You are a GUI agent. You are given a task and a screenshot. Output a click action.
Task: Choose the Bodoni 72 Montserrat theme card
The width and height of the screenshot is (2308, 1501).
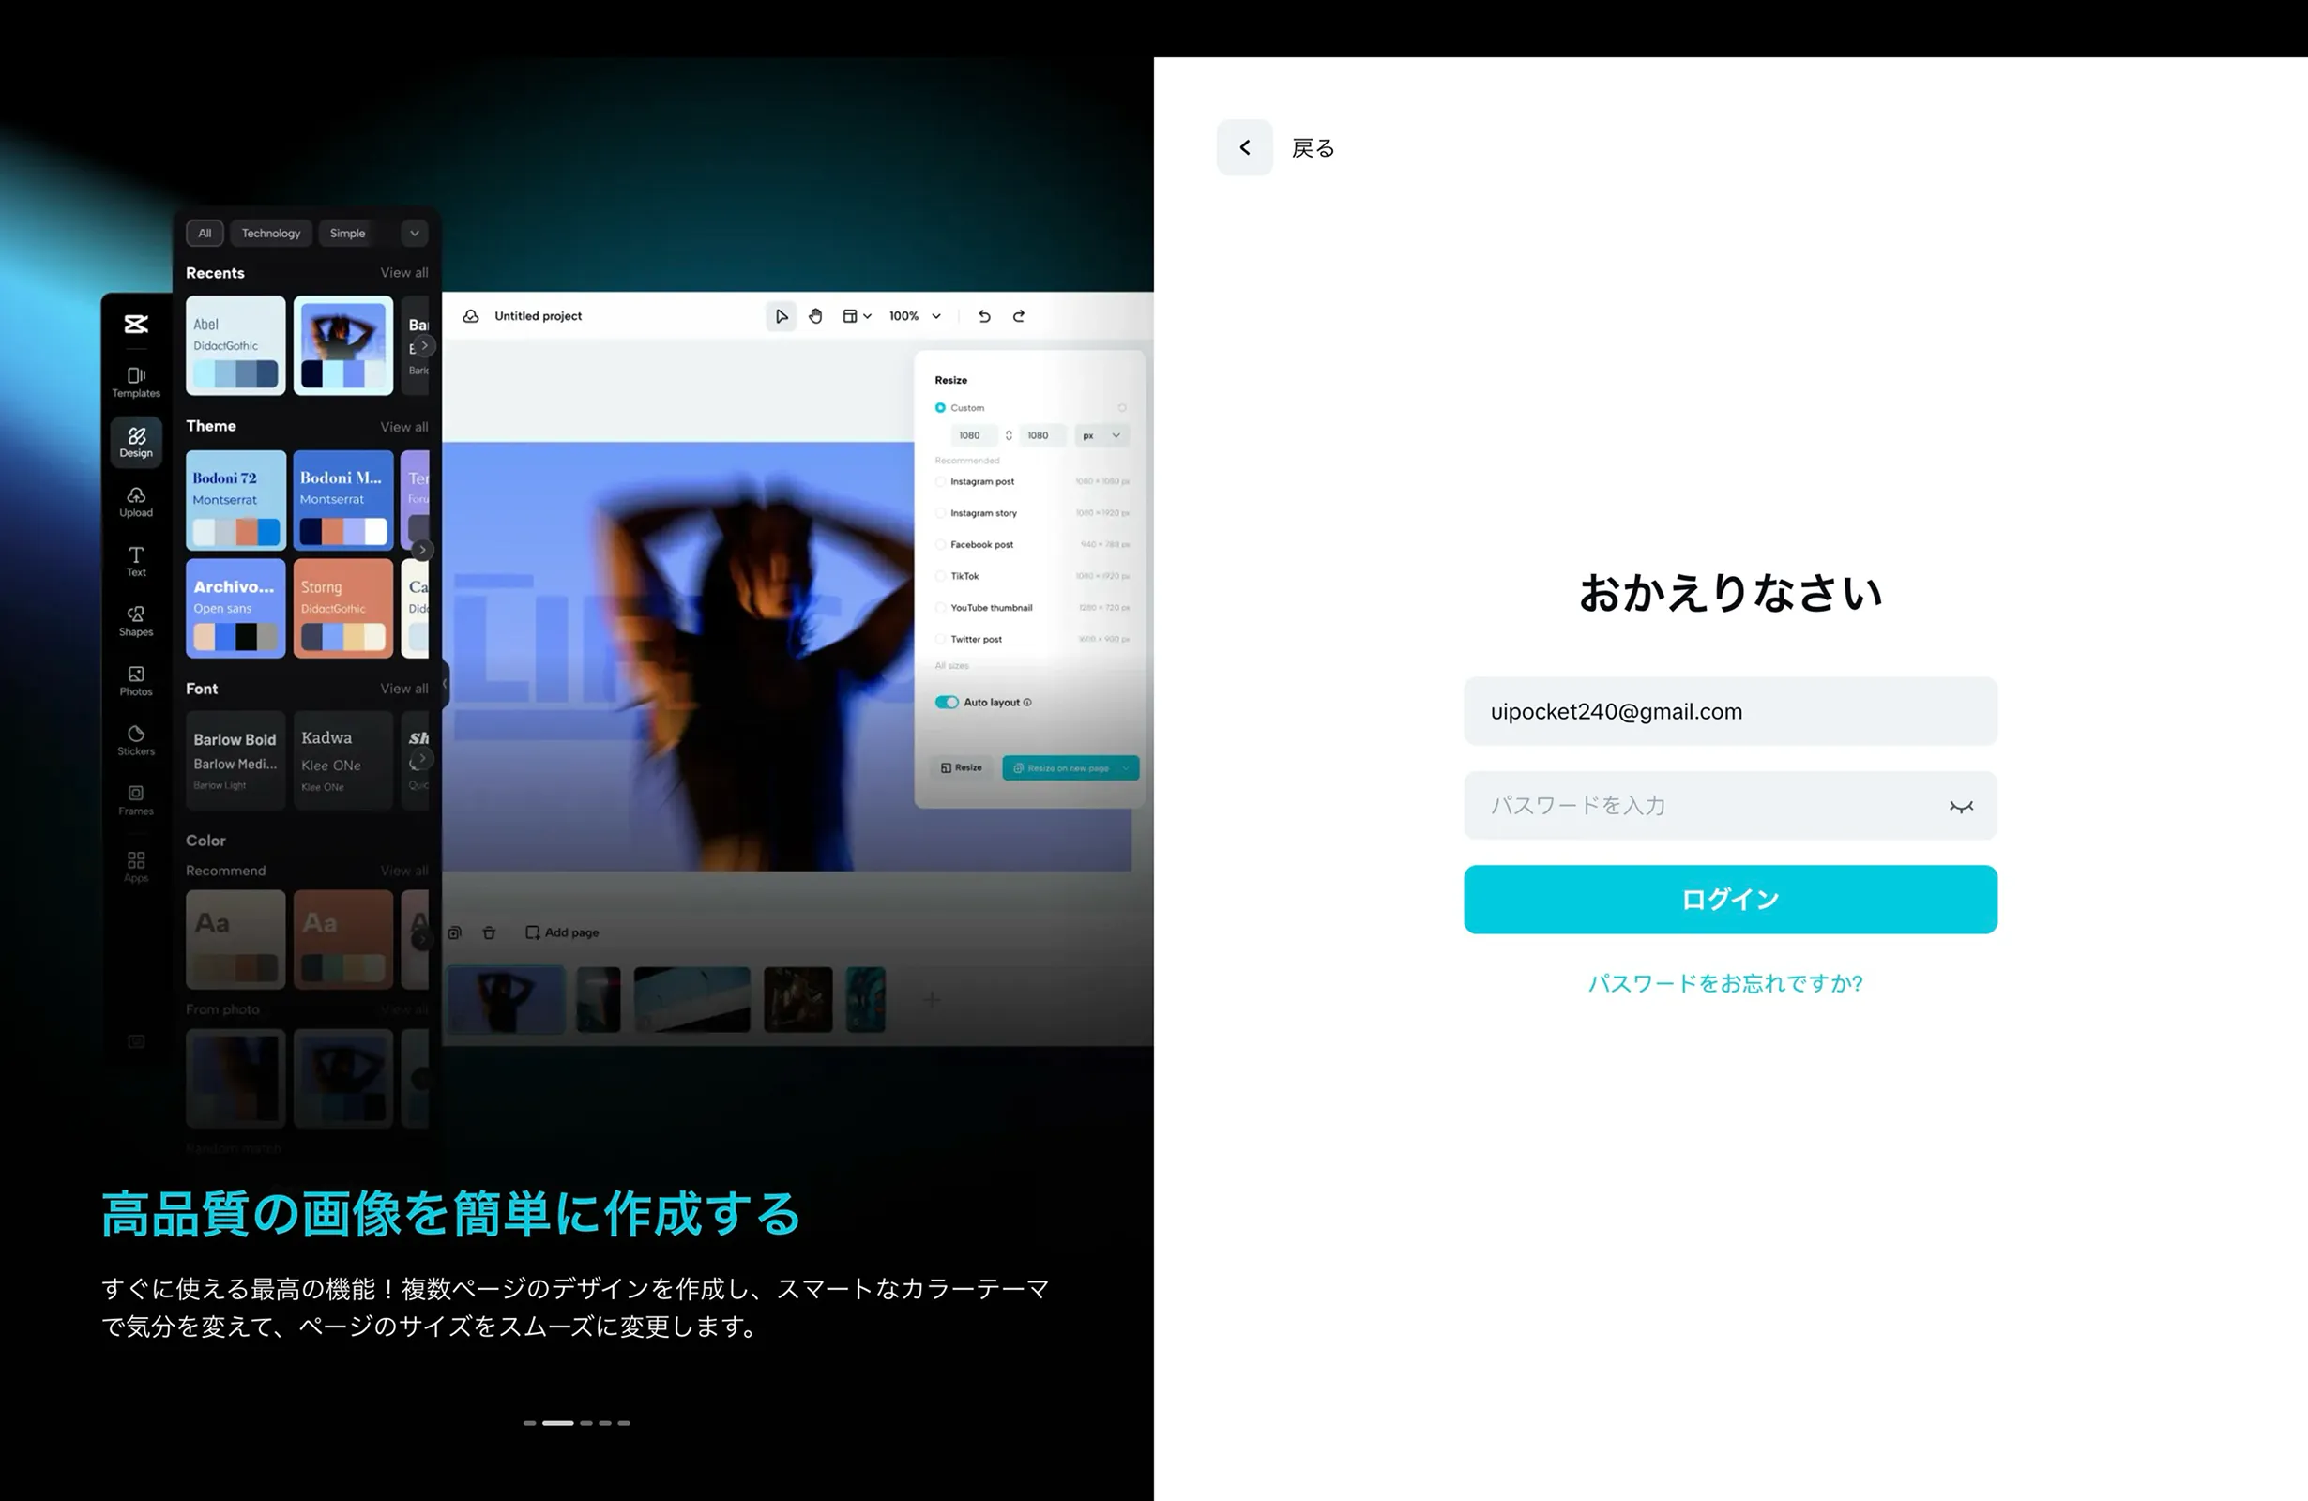tap(235, 500)
